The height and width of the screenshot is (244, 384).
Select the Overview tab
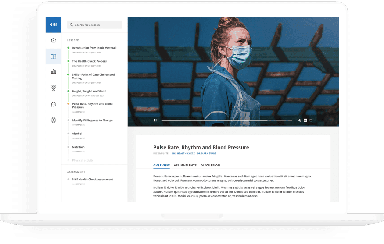[161, 166]
